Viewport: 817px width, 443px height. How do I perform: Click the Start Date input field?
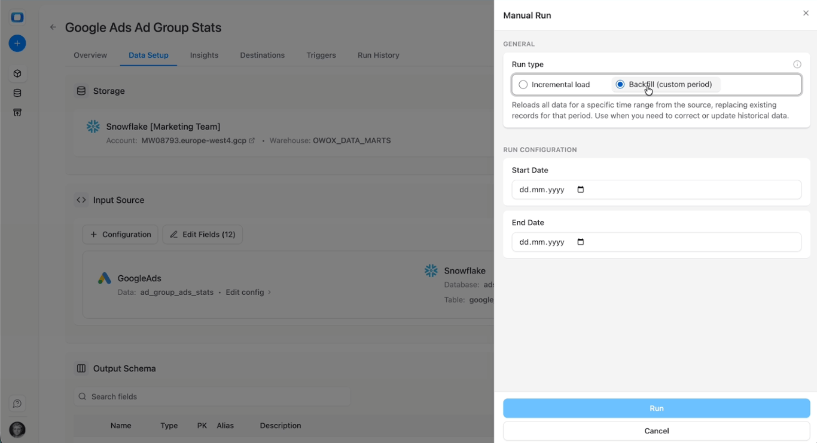coord(657,190)
